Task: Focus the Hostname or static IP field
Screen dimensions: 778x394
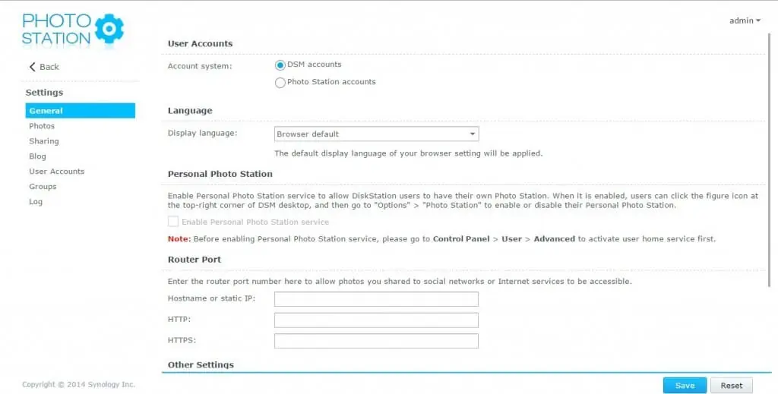Action: coord(375,299)
